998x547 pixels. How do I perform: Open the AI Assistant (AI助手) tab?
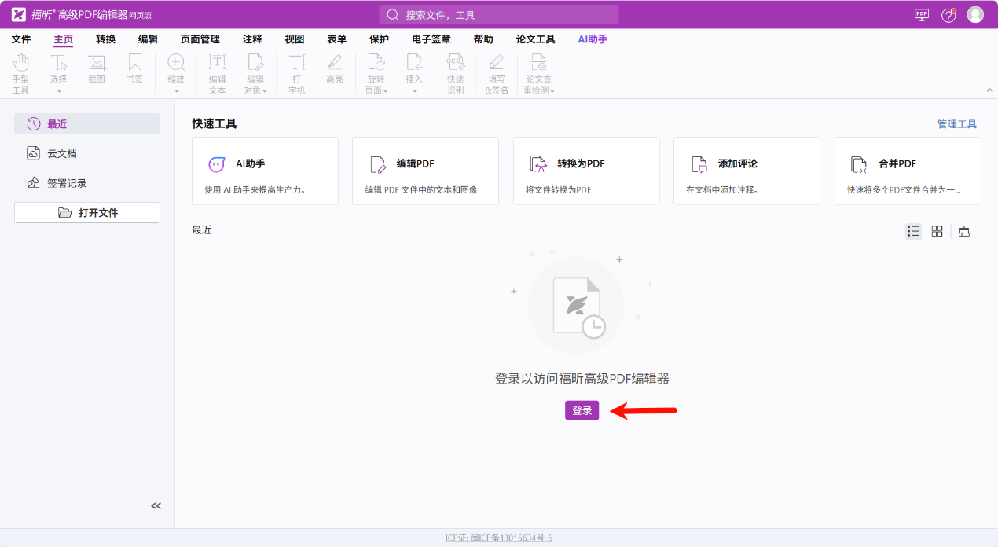[x=592, y=39]
